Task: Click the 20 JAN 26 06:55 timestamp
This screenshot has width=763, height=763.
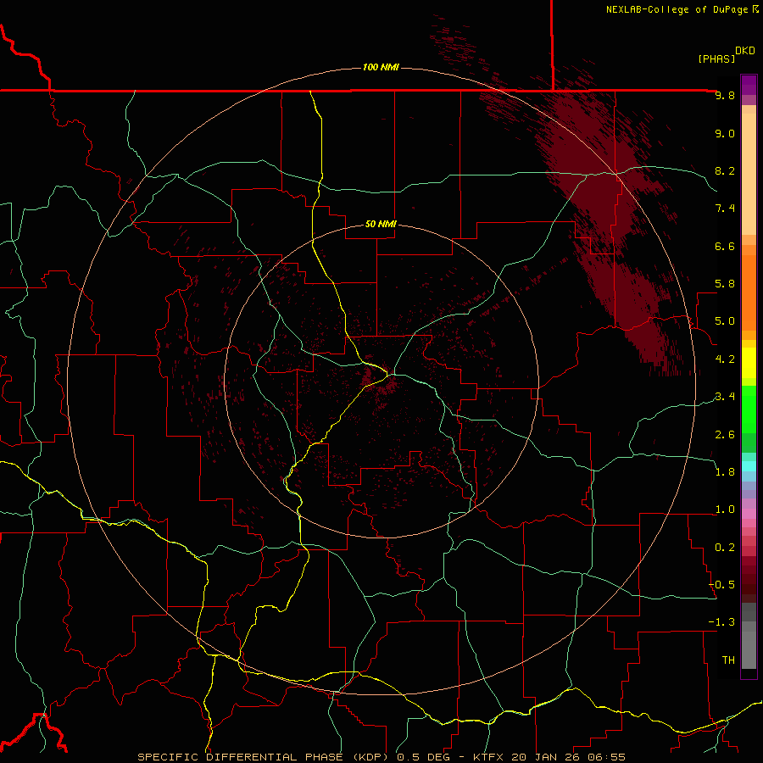Action: click(x=568, y=757)
